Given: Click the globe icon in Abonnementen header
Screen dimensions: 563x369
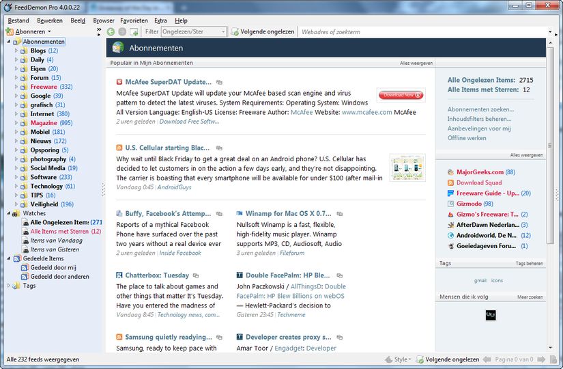Looking at the screenshot, I should pyautogui.click(x=118, y=47).
